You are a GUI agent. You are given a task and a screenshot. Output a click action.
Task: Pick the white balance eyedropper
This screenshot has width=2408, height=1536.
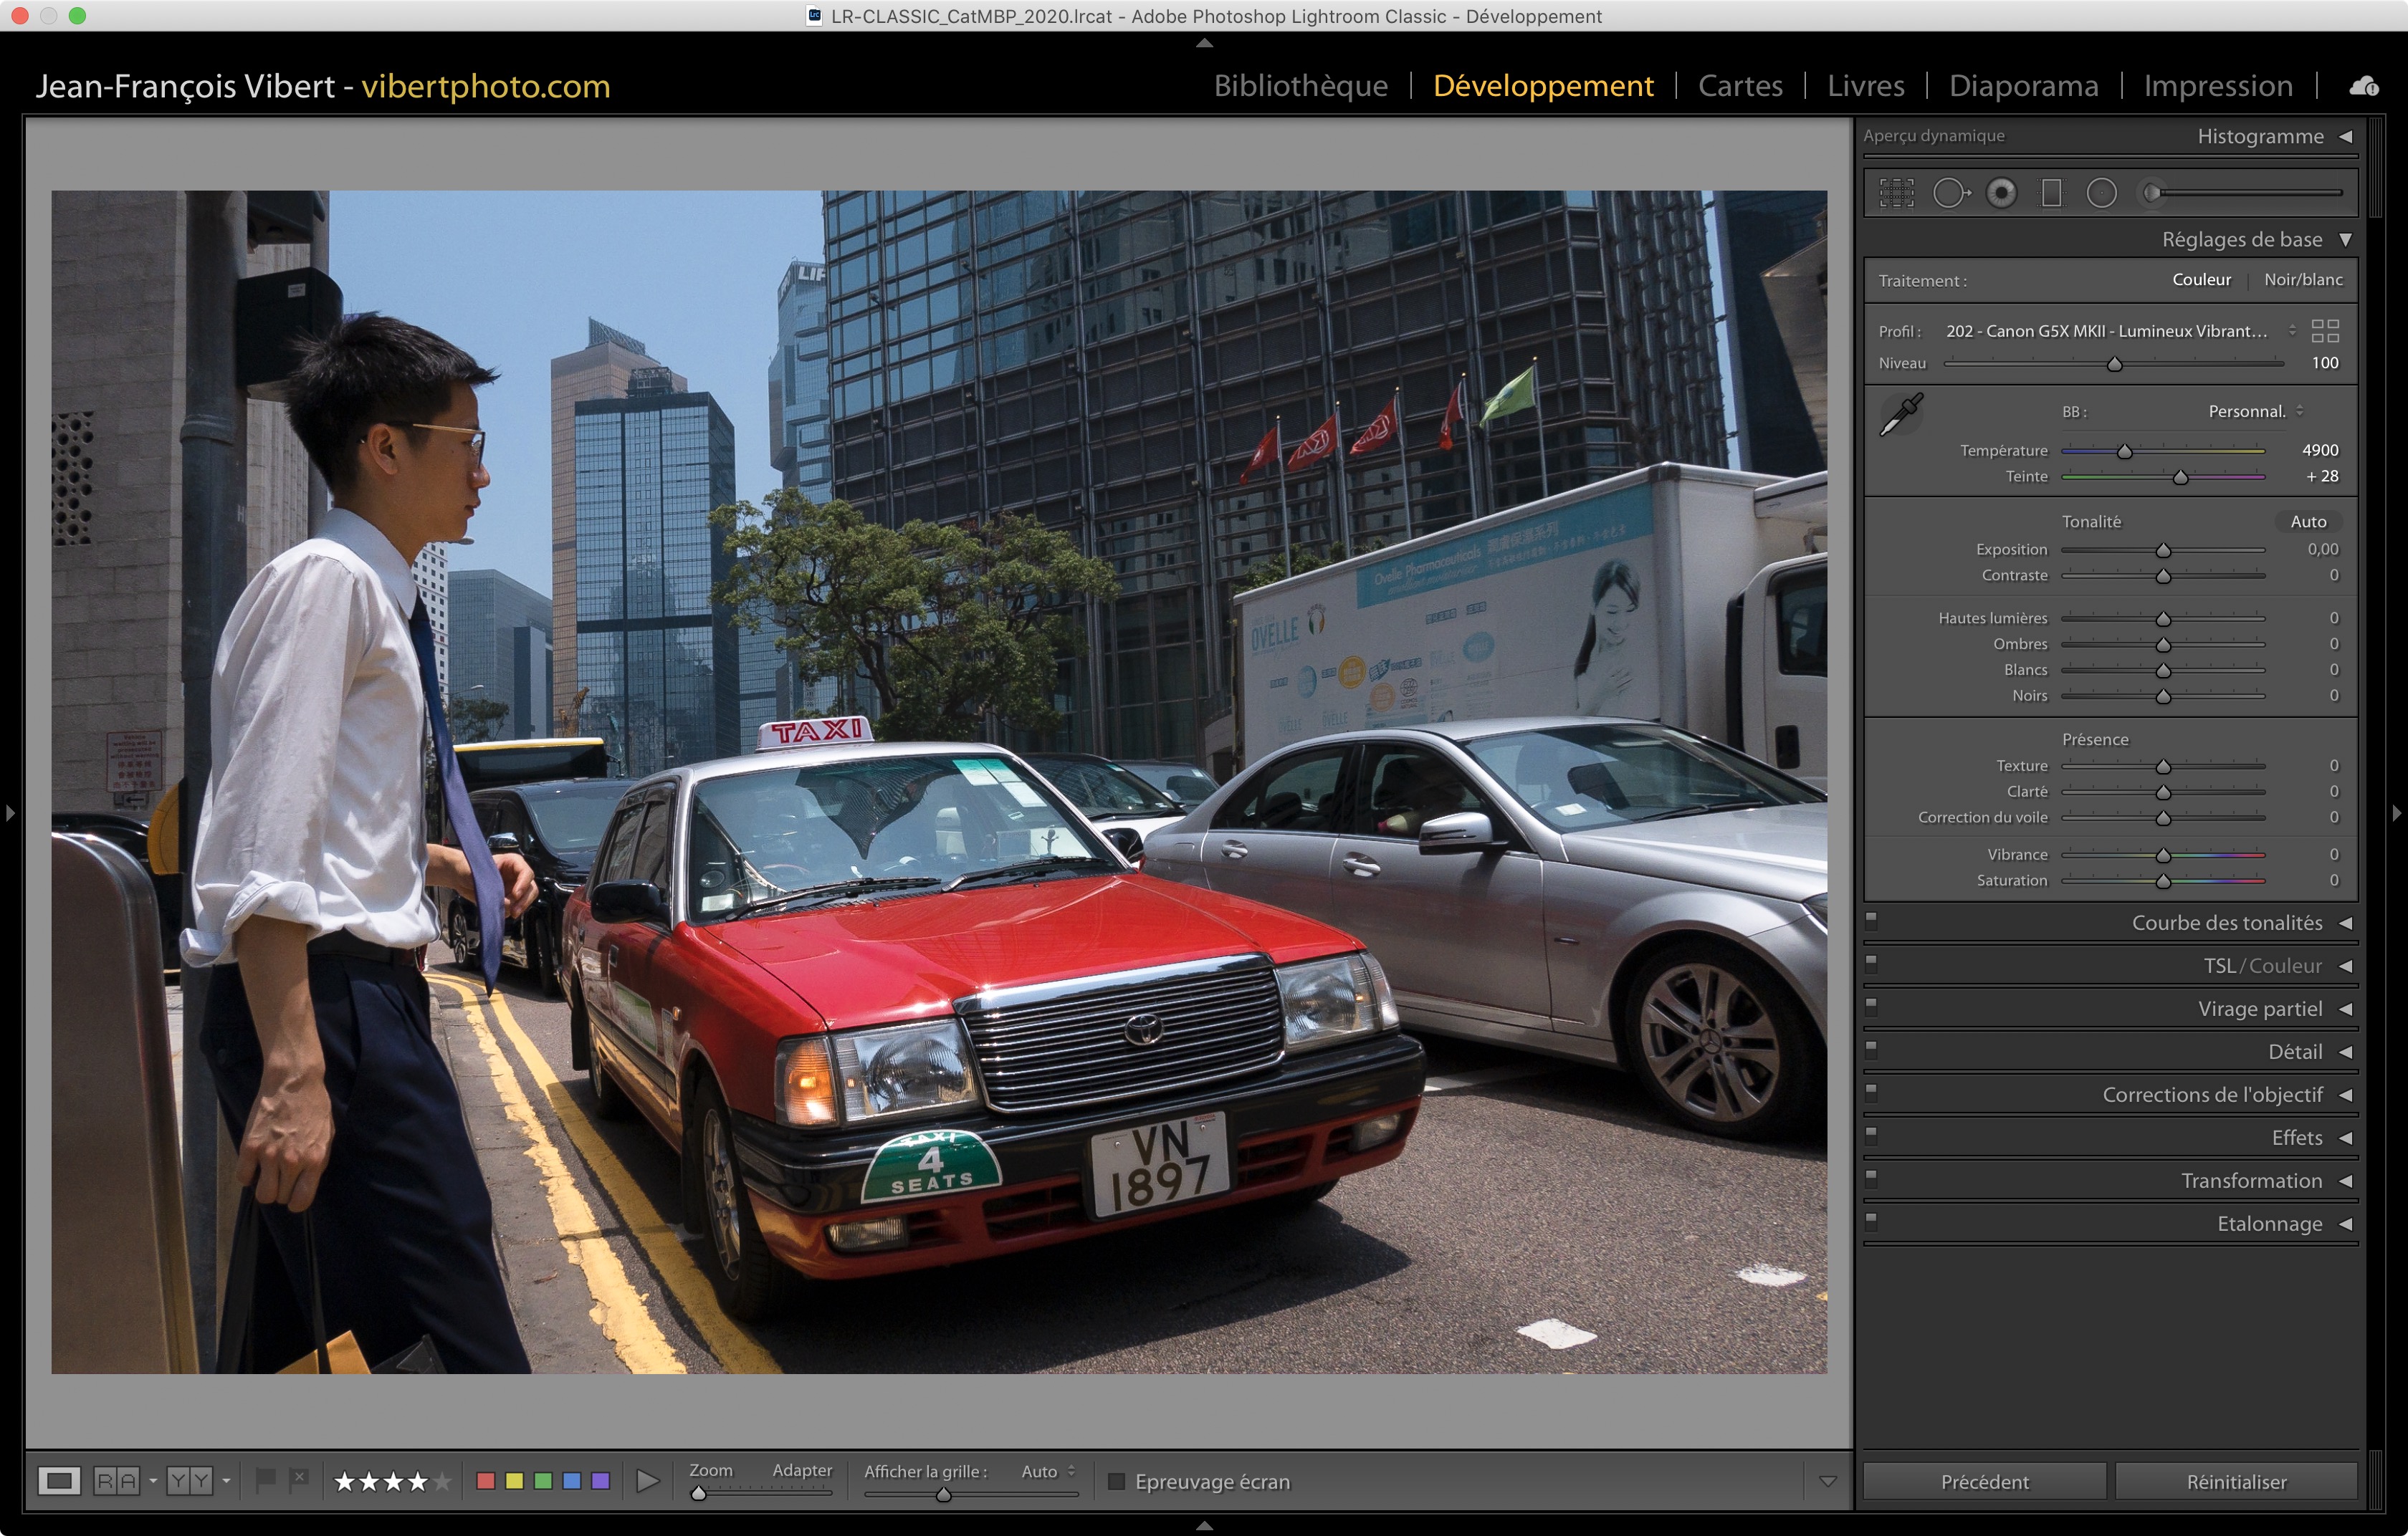click(x=1901, y=413)
